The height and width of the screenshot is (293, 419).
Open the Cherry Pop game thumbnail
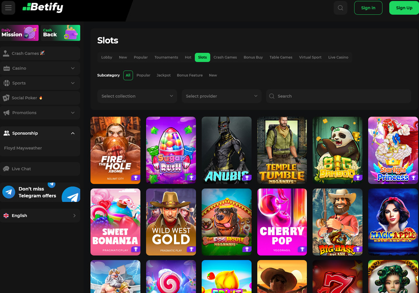click(282, 222)
